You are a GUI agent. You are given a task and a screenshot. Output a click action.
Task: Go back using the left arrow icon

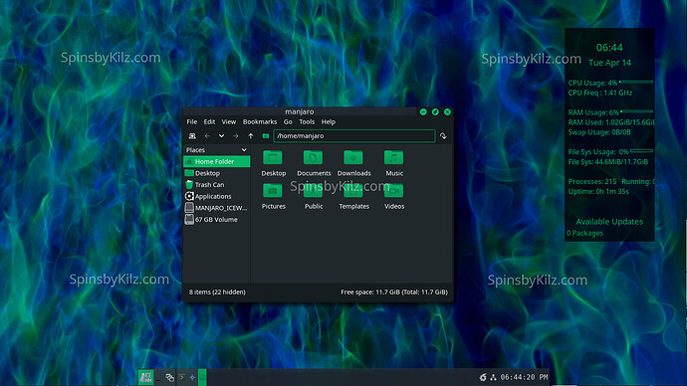click(x=207, y=136)
